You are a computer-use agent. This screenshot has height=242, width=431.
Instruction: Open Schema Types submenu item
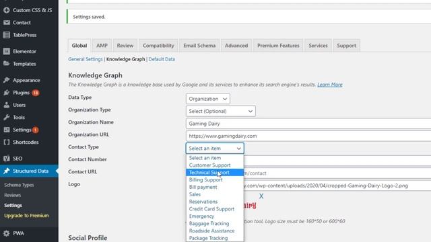(x=19, y=185)
